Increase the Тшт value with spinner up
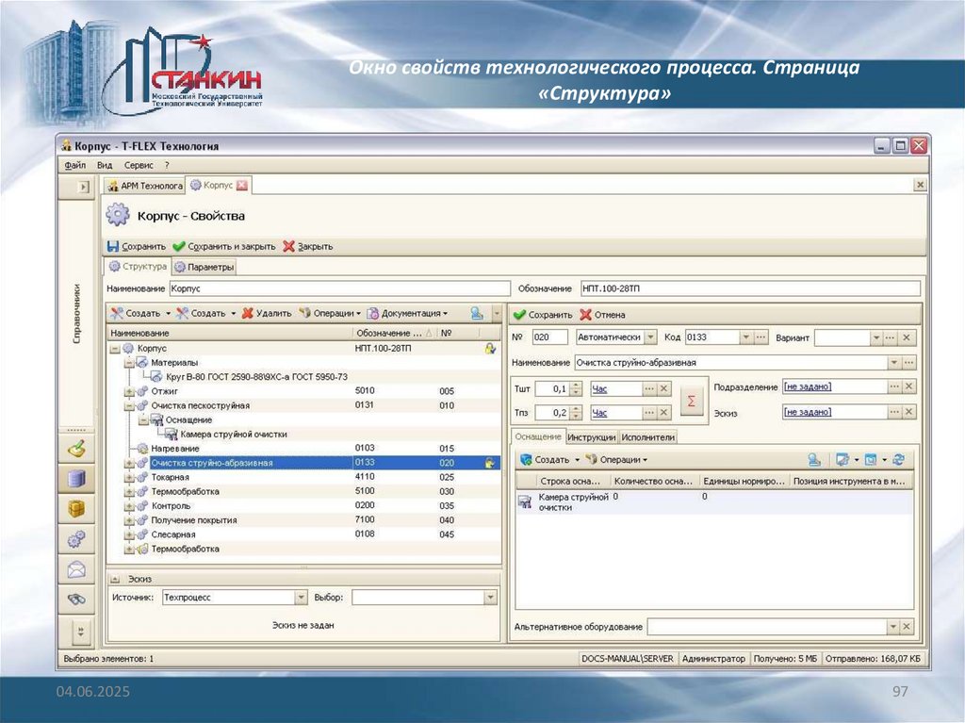This screenshot has height=723, width=965. [576, 385]
